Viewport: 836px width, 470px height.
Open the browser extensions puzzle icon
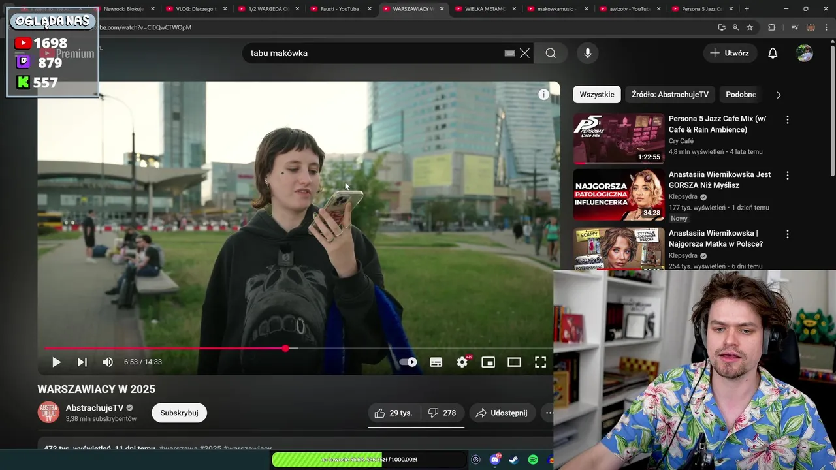tap(772, 27)
